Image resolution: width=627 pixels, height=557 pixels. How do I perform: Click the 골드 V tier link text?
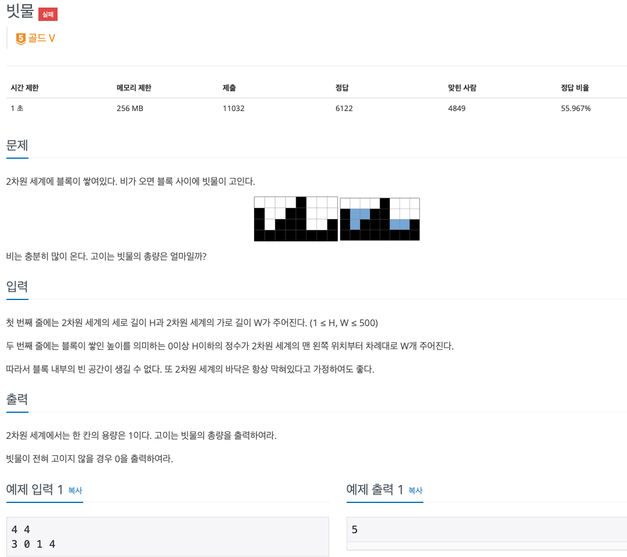coord(42,38)
